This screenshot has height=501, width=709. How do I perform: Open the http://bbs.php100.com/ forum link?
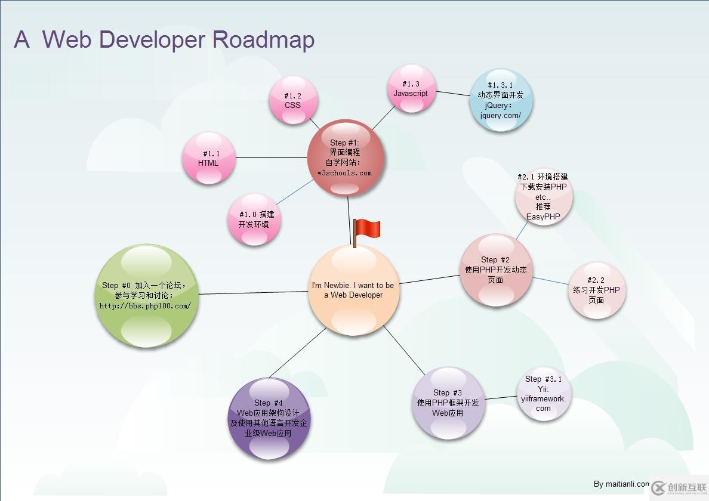(145, 307)
